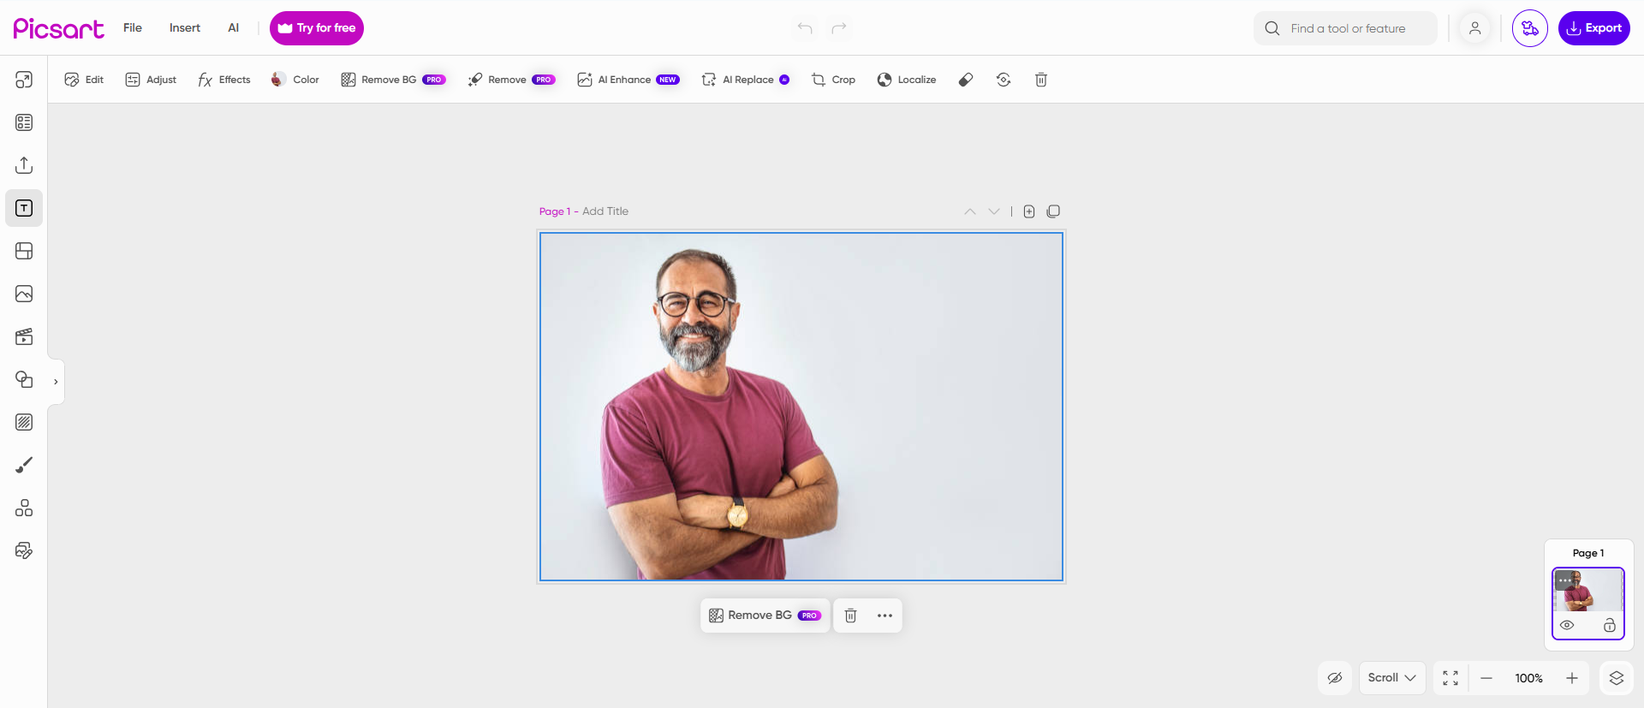
Task: Open the Photos sidebar panel
Action: (24, 294)
